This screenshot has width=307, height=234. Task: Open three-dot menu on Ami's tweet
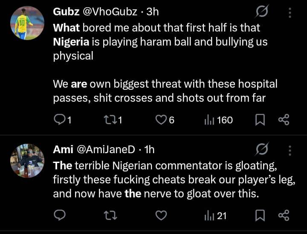pos(290,150)
